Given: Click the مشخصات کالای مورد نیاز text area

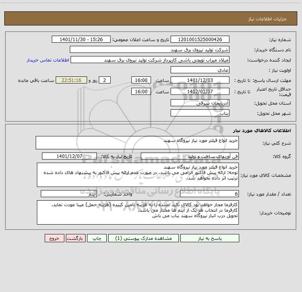Looking at the screenshot, I should (138, 175).
